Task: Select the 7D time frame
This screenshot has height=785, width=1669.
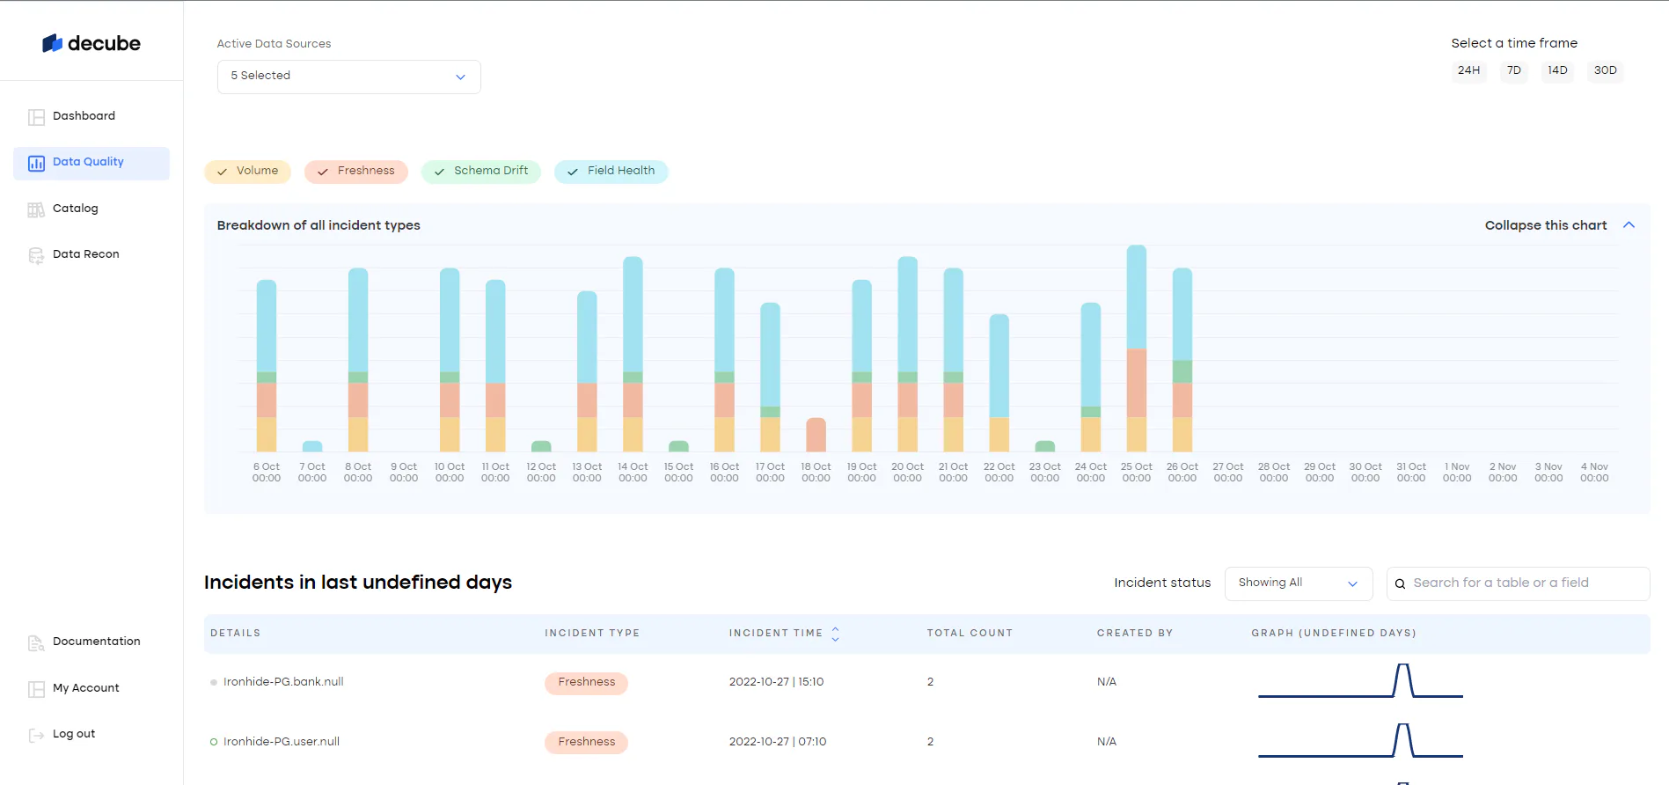Action: (1513, 70)
